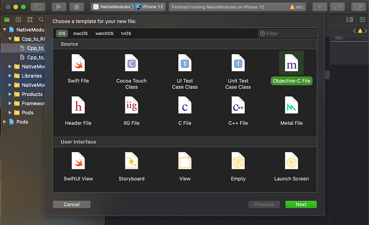
Task: Select the Cpp_to_ header file row
Action: 23,57
